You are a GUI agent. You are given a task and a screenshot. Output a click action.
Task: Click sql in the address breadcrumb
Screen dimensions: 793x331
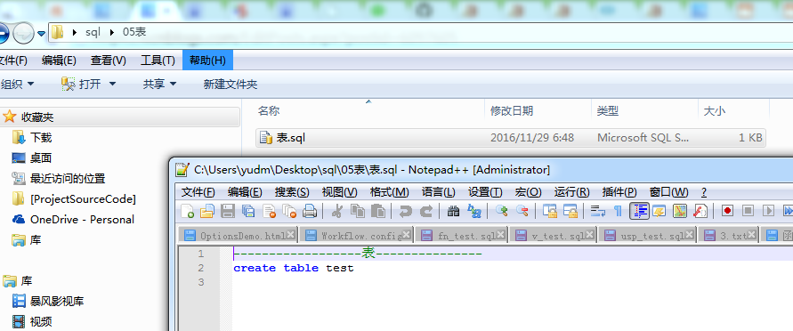click(x=93, y=33)
